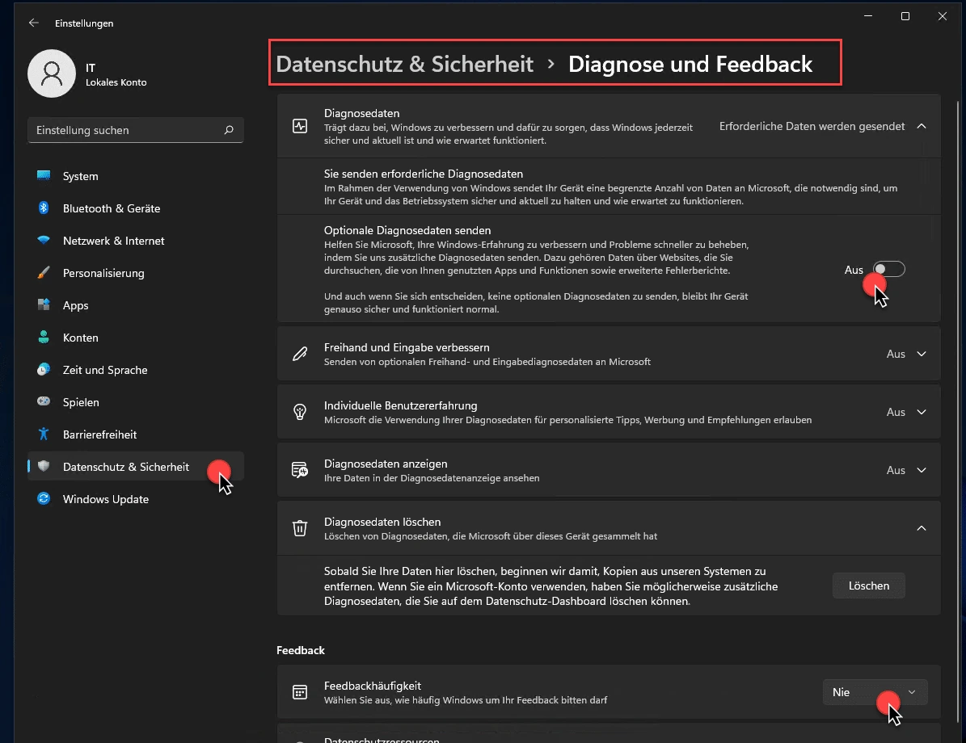This screenshot has height=743, width=966.
Task: Click the Feedbackhäufigkeit calendar icon
Action: click(x=300, y=692)
